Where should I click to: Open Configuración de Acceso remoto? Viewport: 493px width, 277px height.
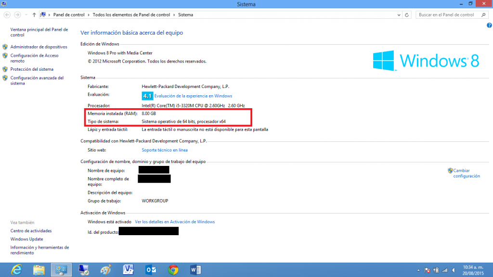pyautogui.click(x=34, y=58)
